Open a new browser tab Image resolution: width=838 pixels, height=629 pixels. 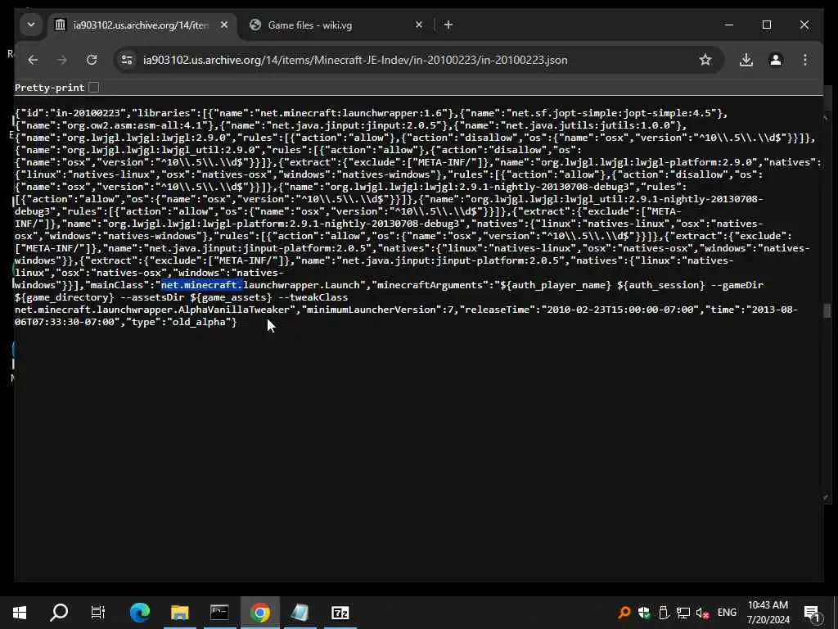tap(448, 25)
